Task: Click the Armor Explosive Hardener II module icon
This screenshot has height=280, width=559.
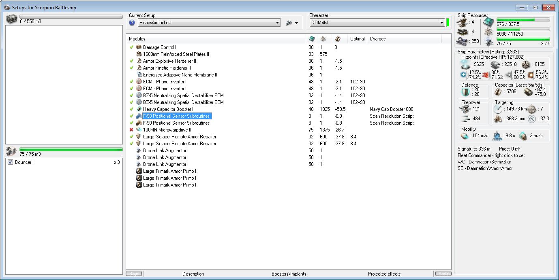Action: click(139, 61)
